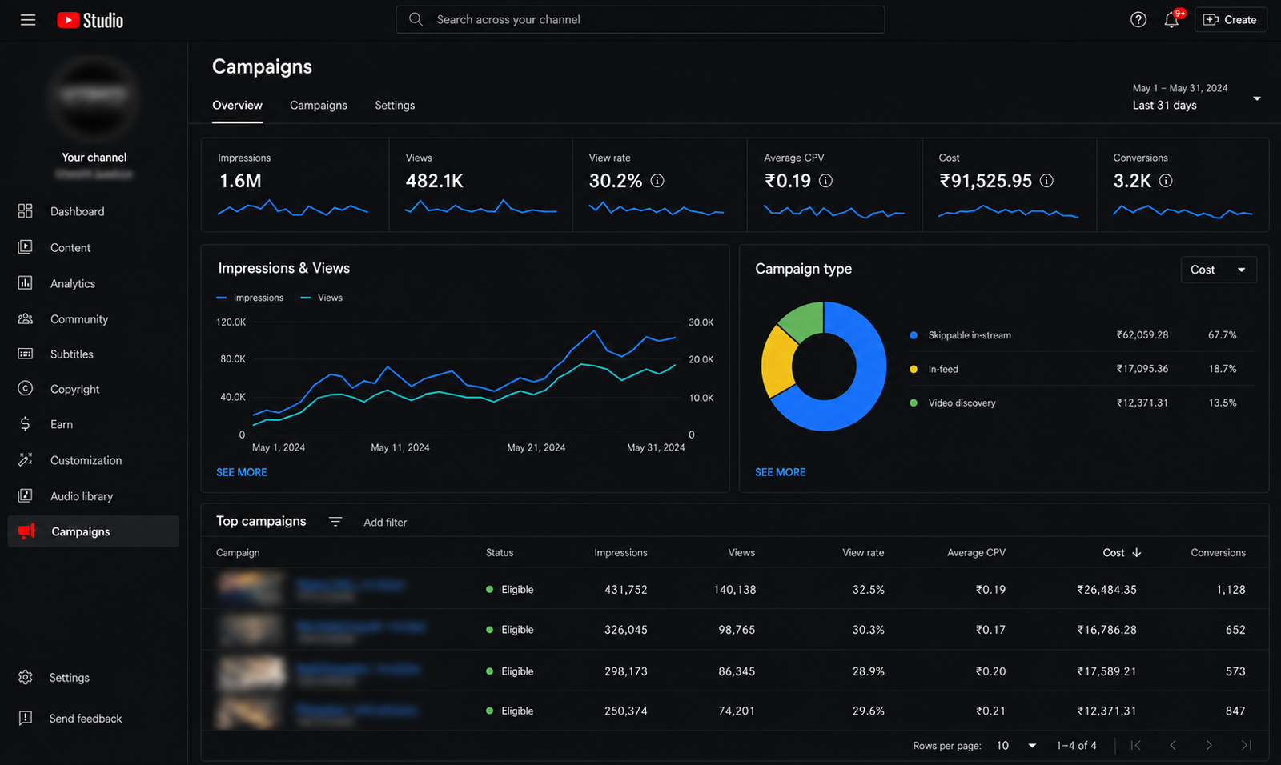
Task: Click the Copyright circle icon
Action: coord(26,389)
